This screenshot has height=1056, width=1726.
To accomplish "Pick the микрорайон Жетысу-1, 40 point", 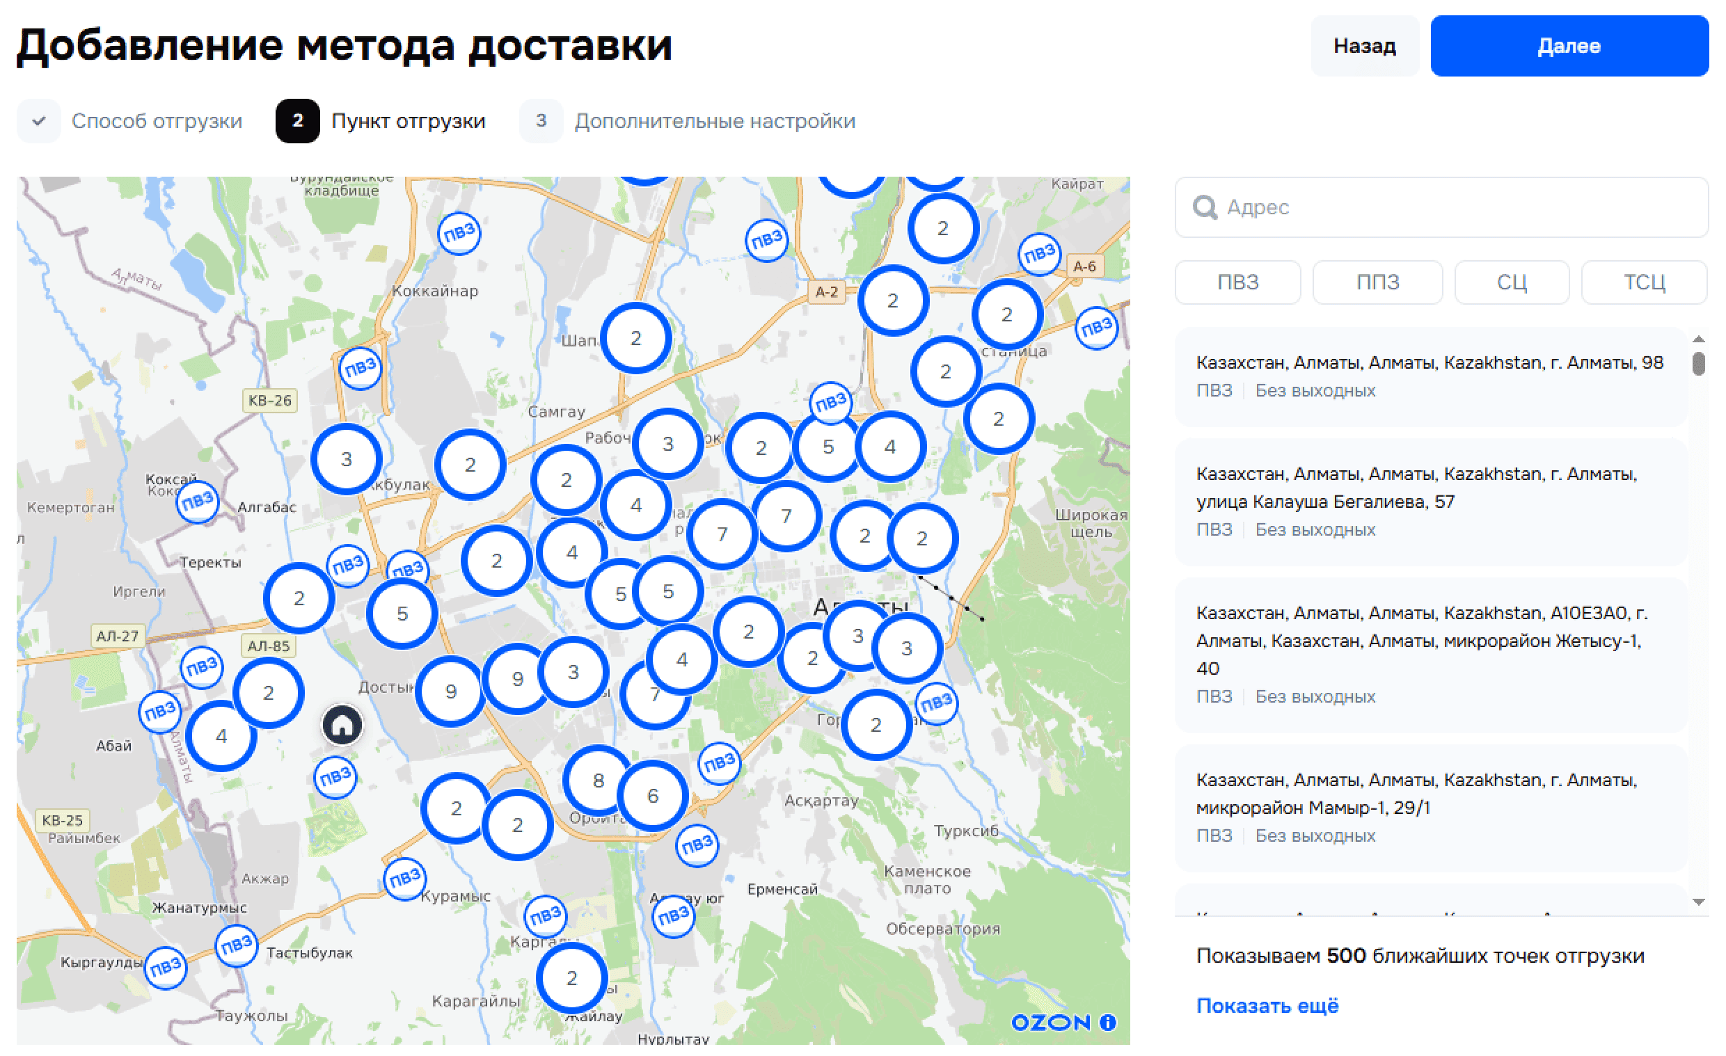I will coord(1431,655).
